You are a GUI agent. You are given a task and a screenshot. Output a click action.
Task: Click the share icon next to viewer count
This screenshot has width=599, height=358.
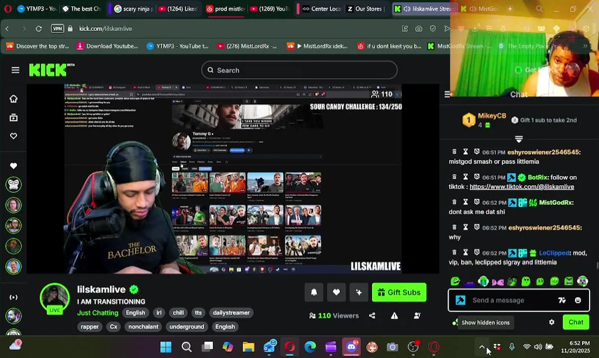click(372, 315)
